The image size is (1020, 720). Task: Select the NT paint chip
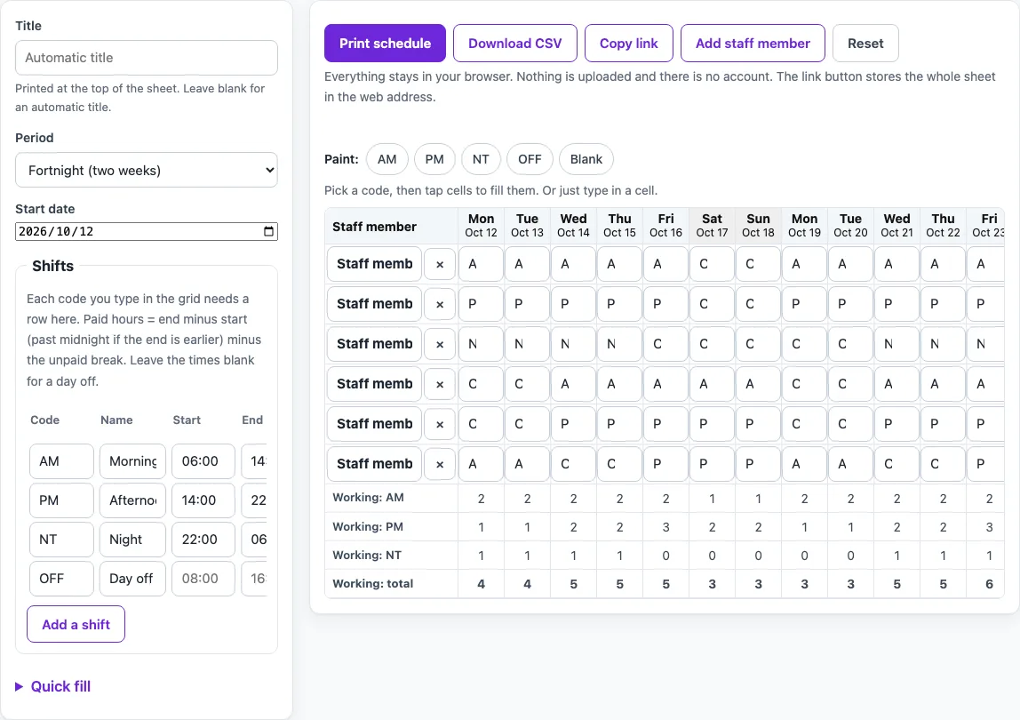[x=481, y=159]
